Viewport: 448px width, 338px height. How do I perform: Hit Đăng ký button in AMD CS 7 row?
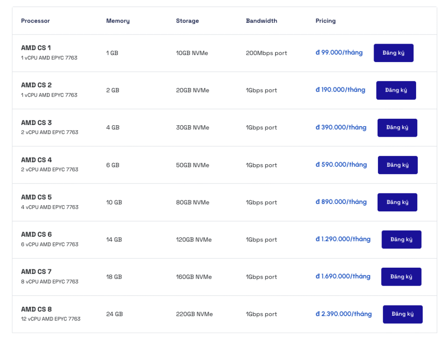(401, 277)
